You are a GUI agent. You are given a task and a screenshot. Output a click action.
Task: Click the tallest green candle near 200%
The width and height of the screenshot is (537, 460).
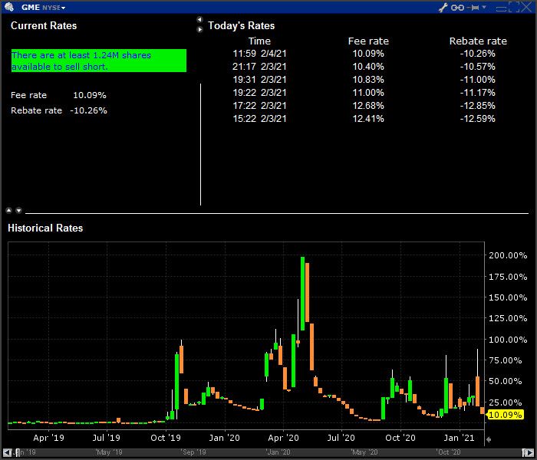(302, 294)
